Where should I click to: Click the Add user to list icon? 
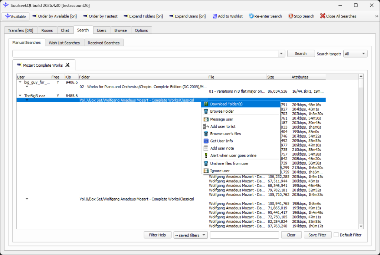tap(206, 126)
